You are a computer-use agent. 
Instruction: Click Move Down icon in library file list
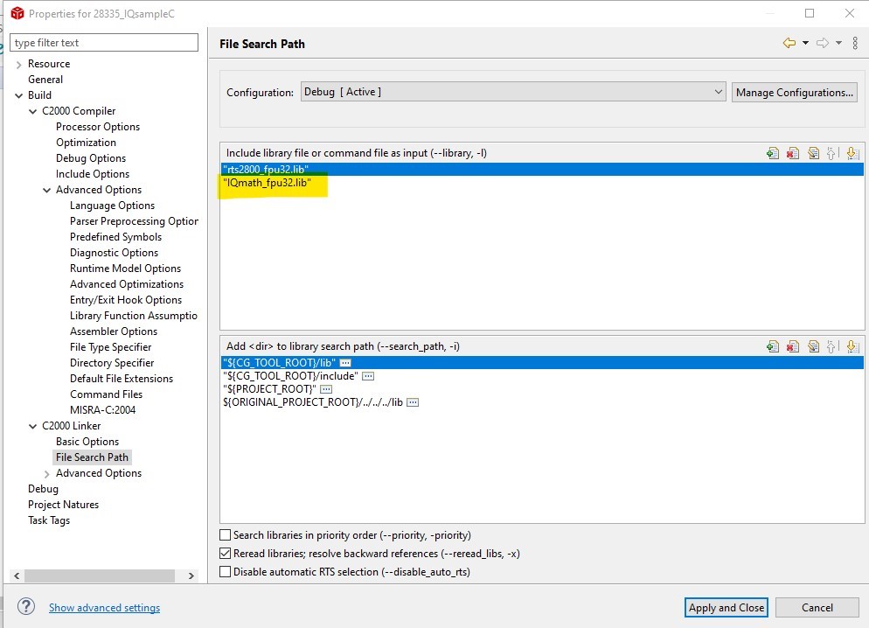pos(853,154)
